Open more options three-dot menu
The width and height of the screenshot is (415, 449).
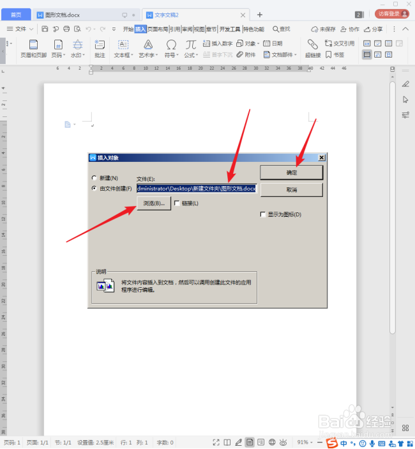(394, 29)
